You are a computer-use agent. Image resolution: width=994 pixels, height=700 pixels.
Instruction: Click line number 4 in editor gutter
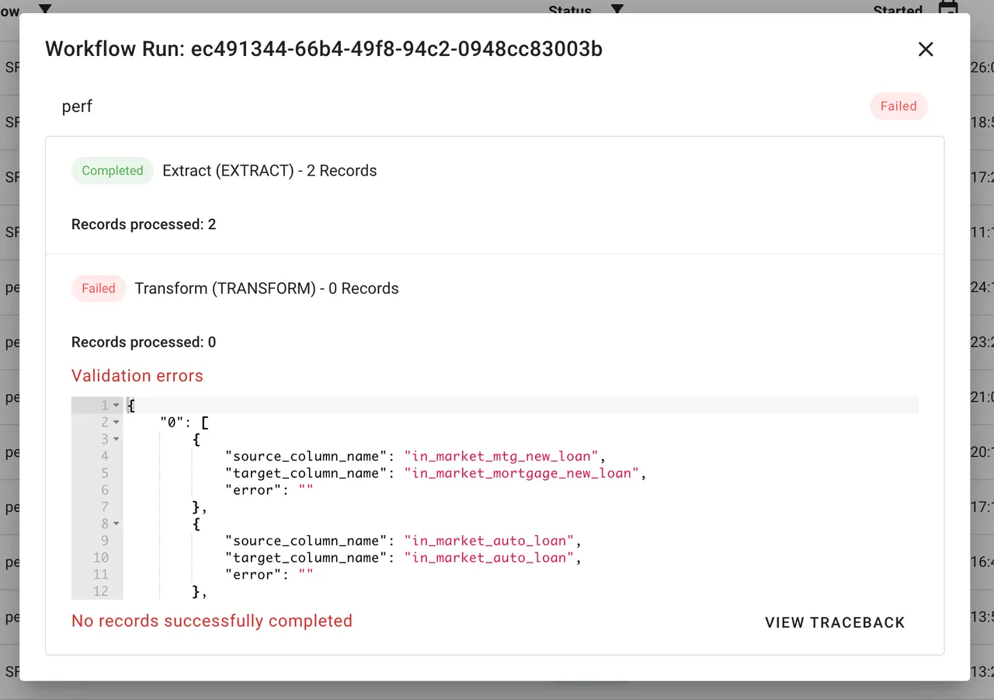click(x=105, y=456)
